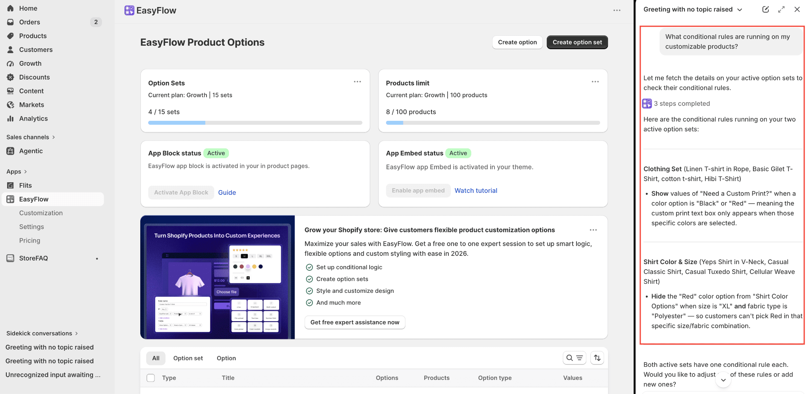
Task: Expand Sidekick panel to full size
Action: click(781, 9)
